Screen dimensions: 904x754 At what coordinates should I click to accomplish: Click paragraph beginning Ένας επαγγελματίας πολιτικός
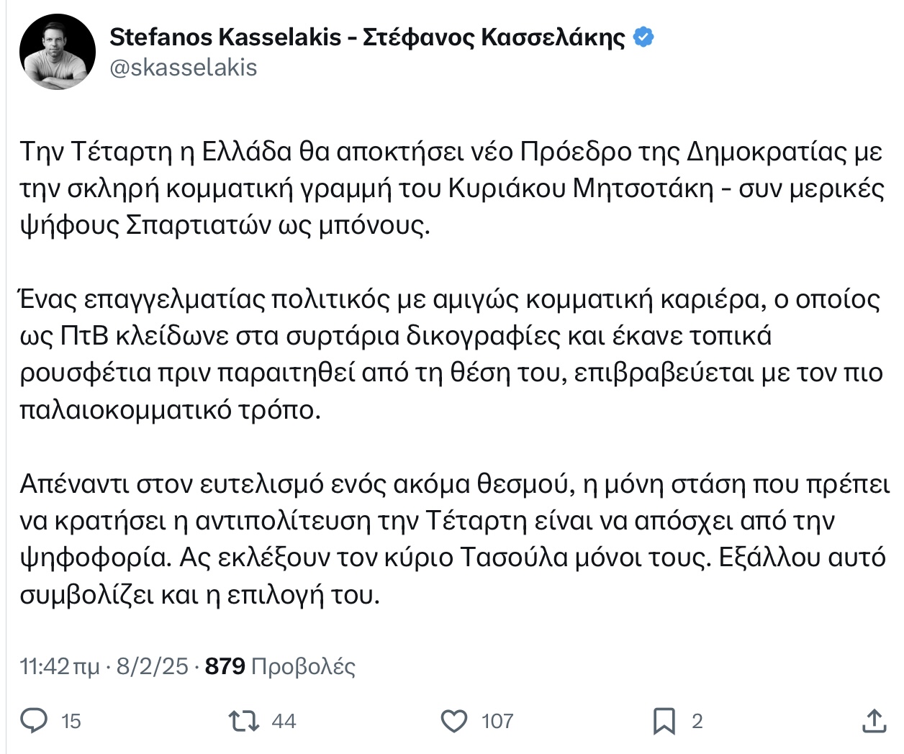[x=451, y=355]
